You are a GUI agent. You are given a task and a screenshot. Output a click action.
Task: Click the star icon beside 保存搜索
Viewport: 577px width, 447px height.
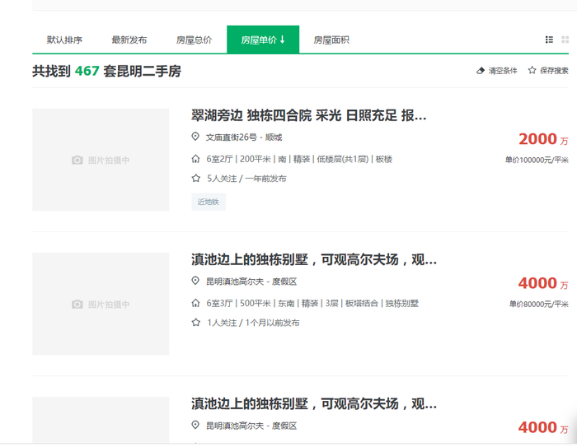click(532, 71)
